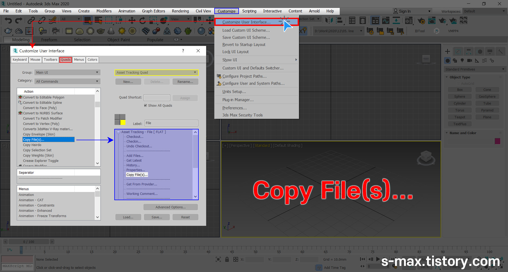The image size is (508, 272).
Task: Click the Label input field containing File
Action: (x=171, y=123)
